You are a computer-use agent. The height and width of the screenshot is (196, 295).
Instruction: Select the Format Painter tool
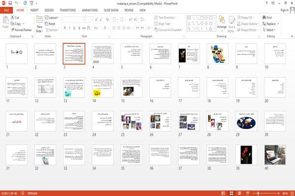[x=21, y=30]
